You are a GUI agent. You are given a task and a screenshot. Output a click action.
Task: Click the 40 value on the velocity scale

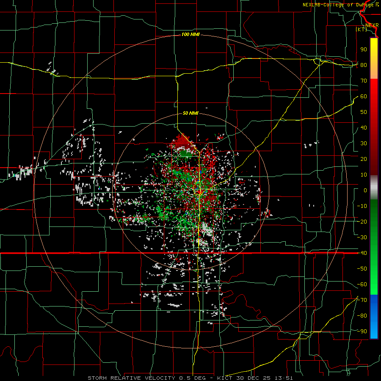364,128
